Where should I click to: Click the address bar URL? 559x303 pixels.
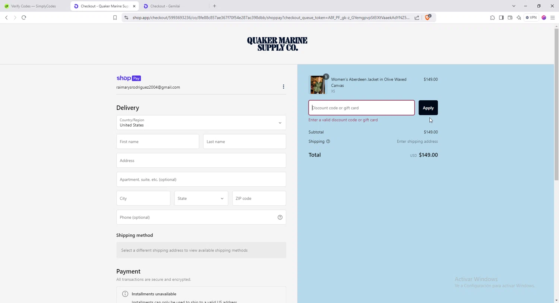click(271, 18)
